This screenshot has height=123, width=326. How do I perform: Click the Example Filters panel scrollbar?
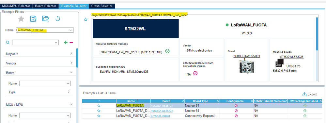click(77, 58)
